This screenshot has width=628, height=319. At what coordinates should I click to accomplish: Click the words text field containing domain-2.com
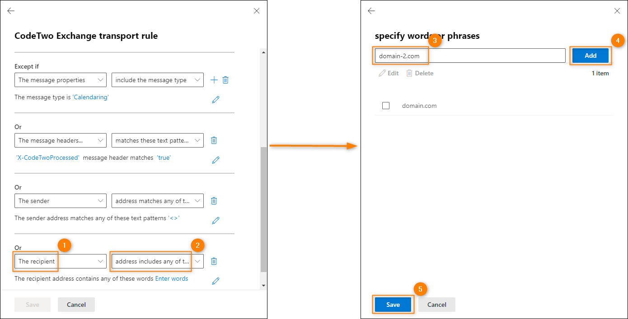470,55
